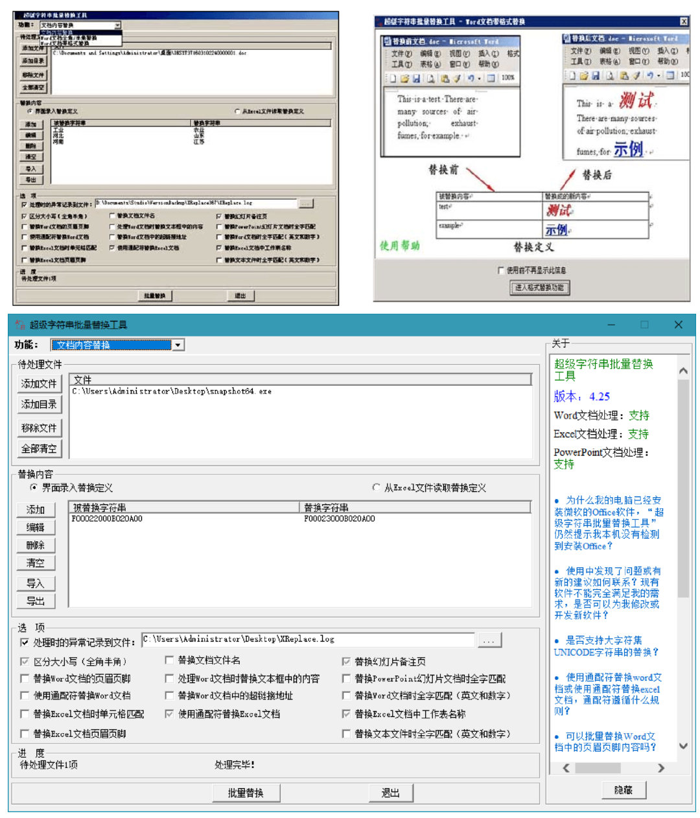Hide the 关于 panel with the 隐藏 button
Viewport: 700px width, 818px height.
(623, 789)
